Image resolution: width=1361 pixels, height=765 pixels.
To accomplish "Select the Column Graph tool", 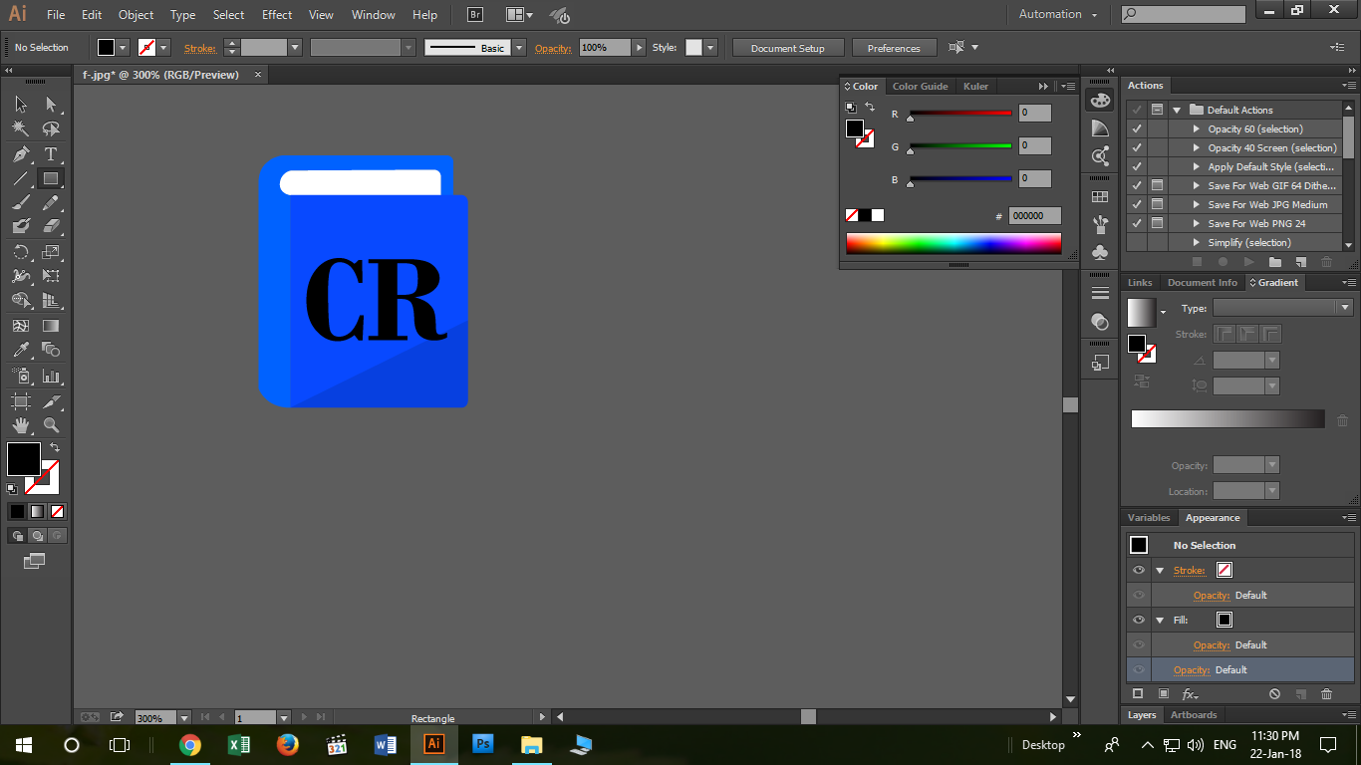I will (x=51, y=376).
